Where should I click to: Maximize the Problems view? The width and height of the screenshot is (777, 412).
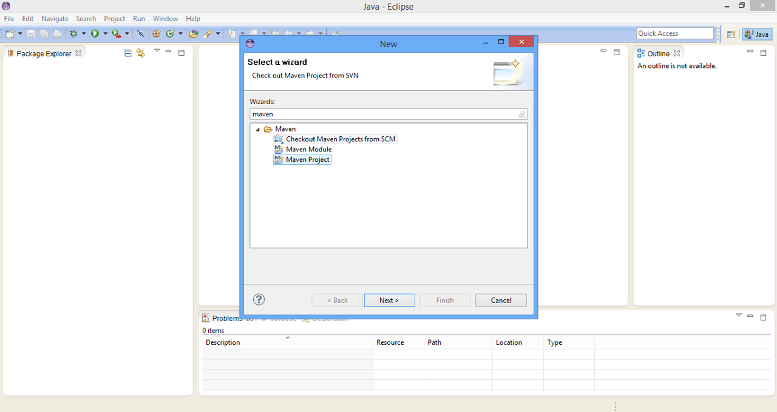tap(764, 317)
